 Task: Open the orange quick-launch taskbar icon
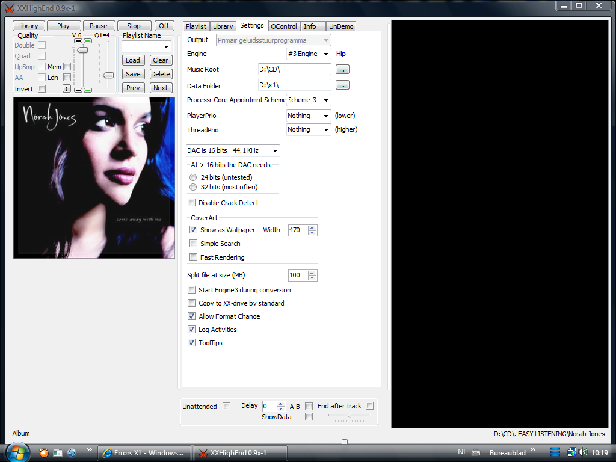43,452
